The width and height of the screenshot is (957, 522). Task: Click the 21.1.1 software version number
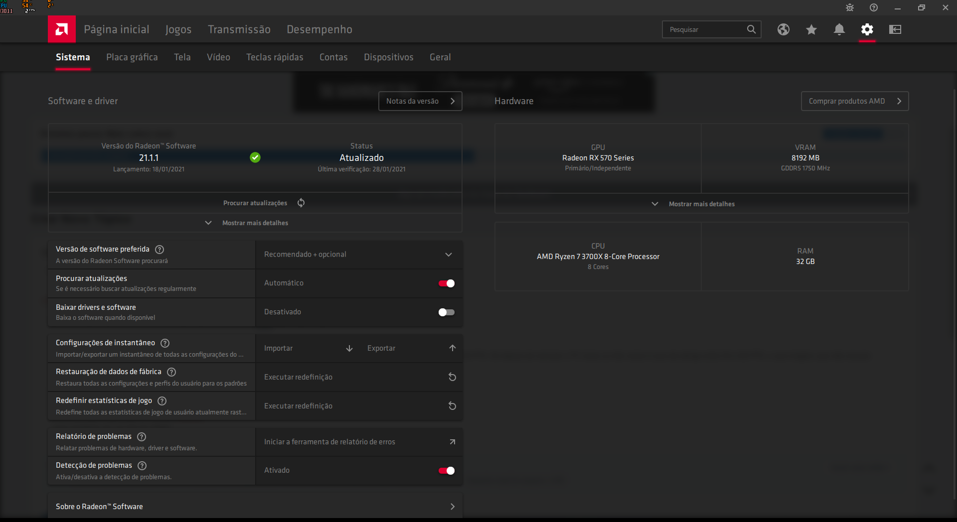pyautogui.click(x=149, y=158)
